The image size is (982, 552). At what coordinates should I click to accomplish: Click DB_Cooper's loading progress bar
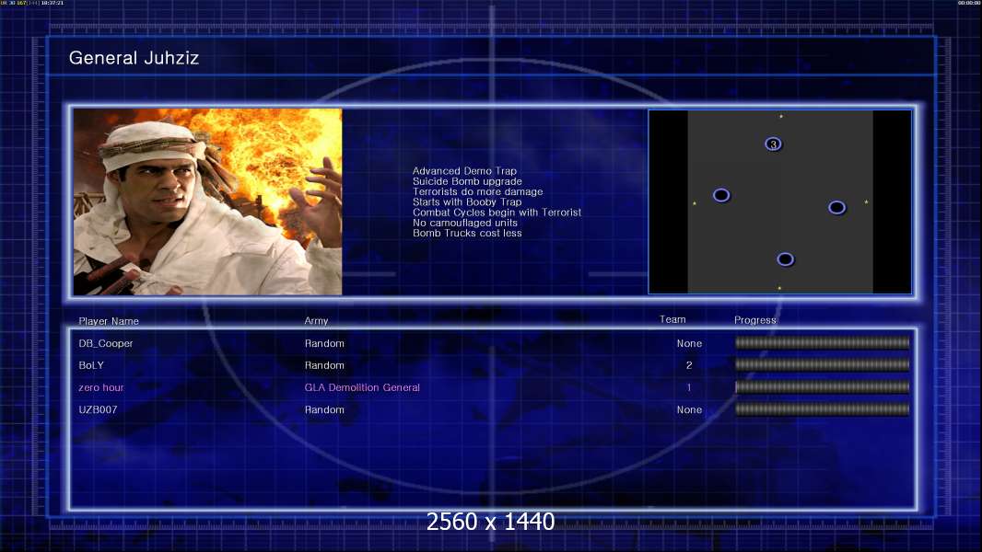point(823,342)
